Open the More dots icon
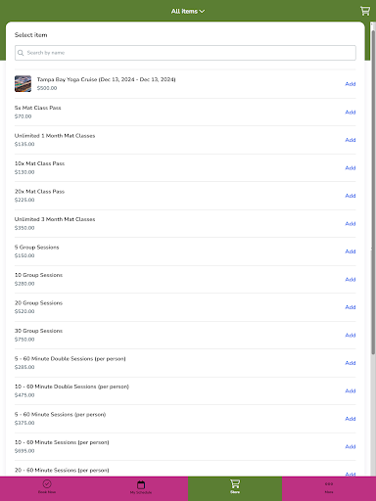This screenshot has height=501, width=376. 329,484
